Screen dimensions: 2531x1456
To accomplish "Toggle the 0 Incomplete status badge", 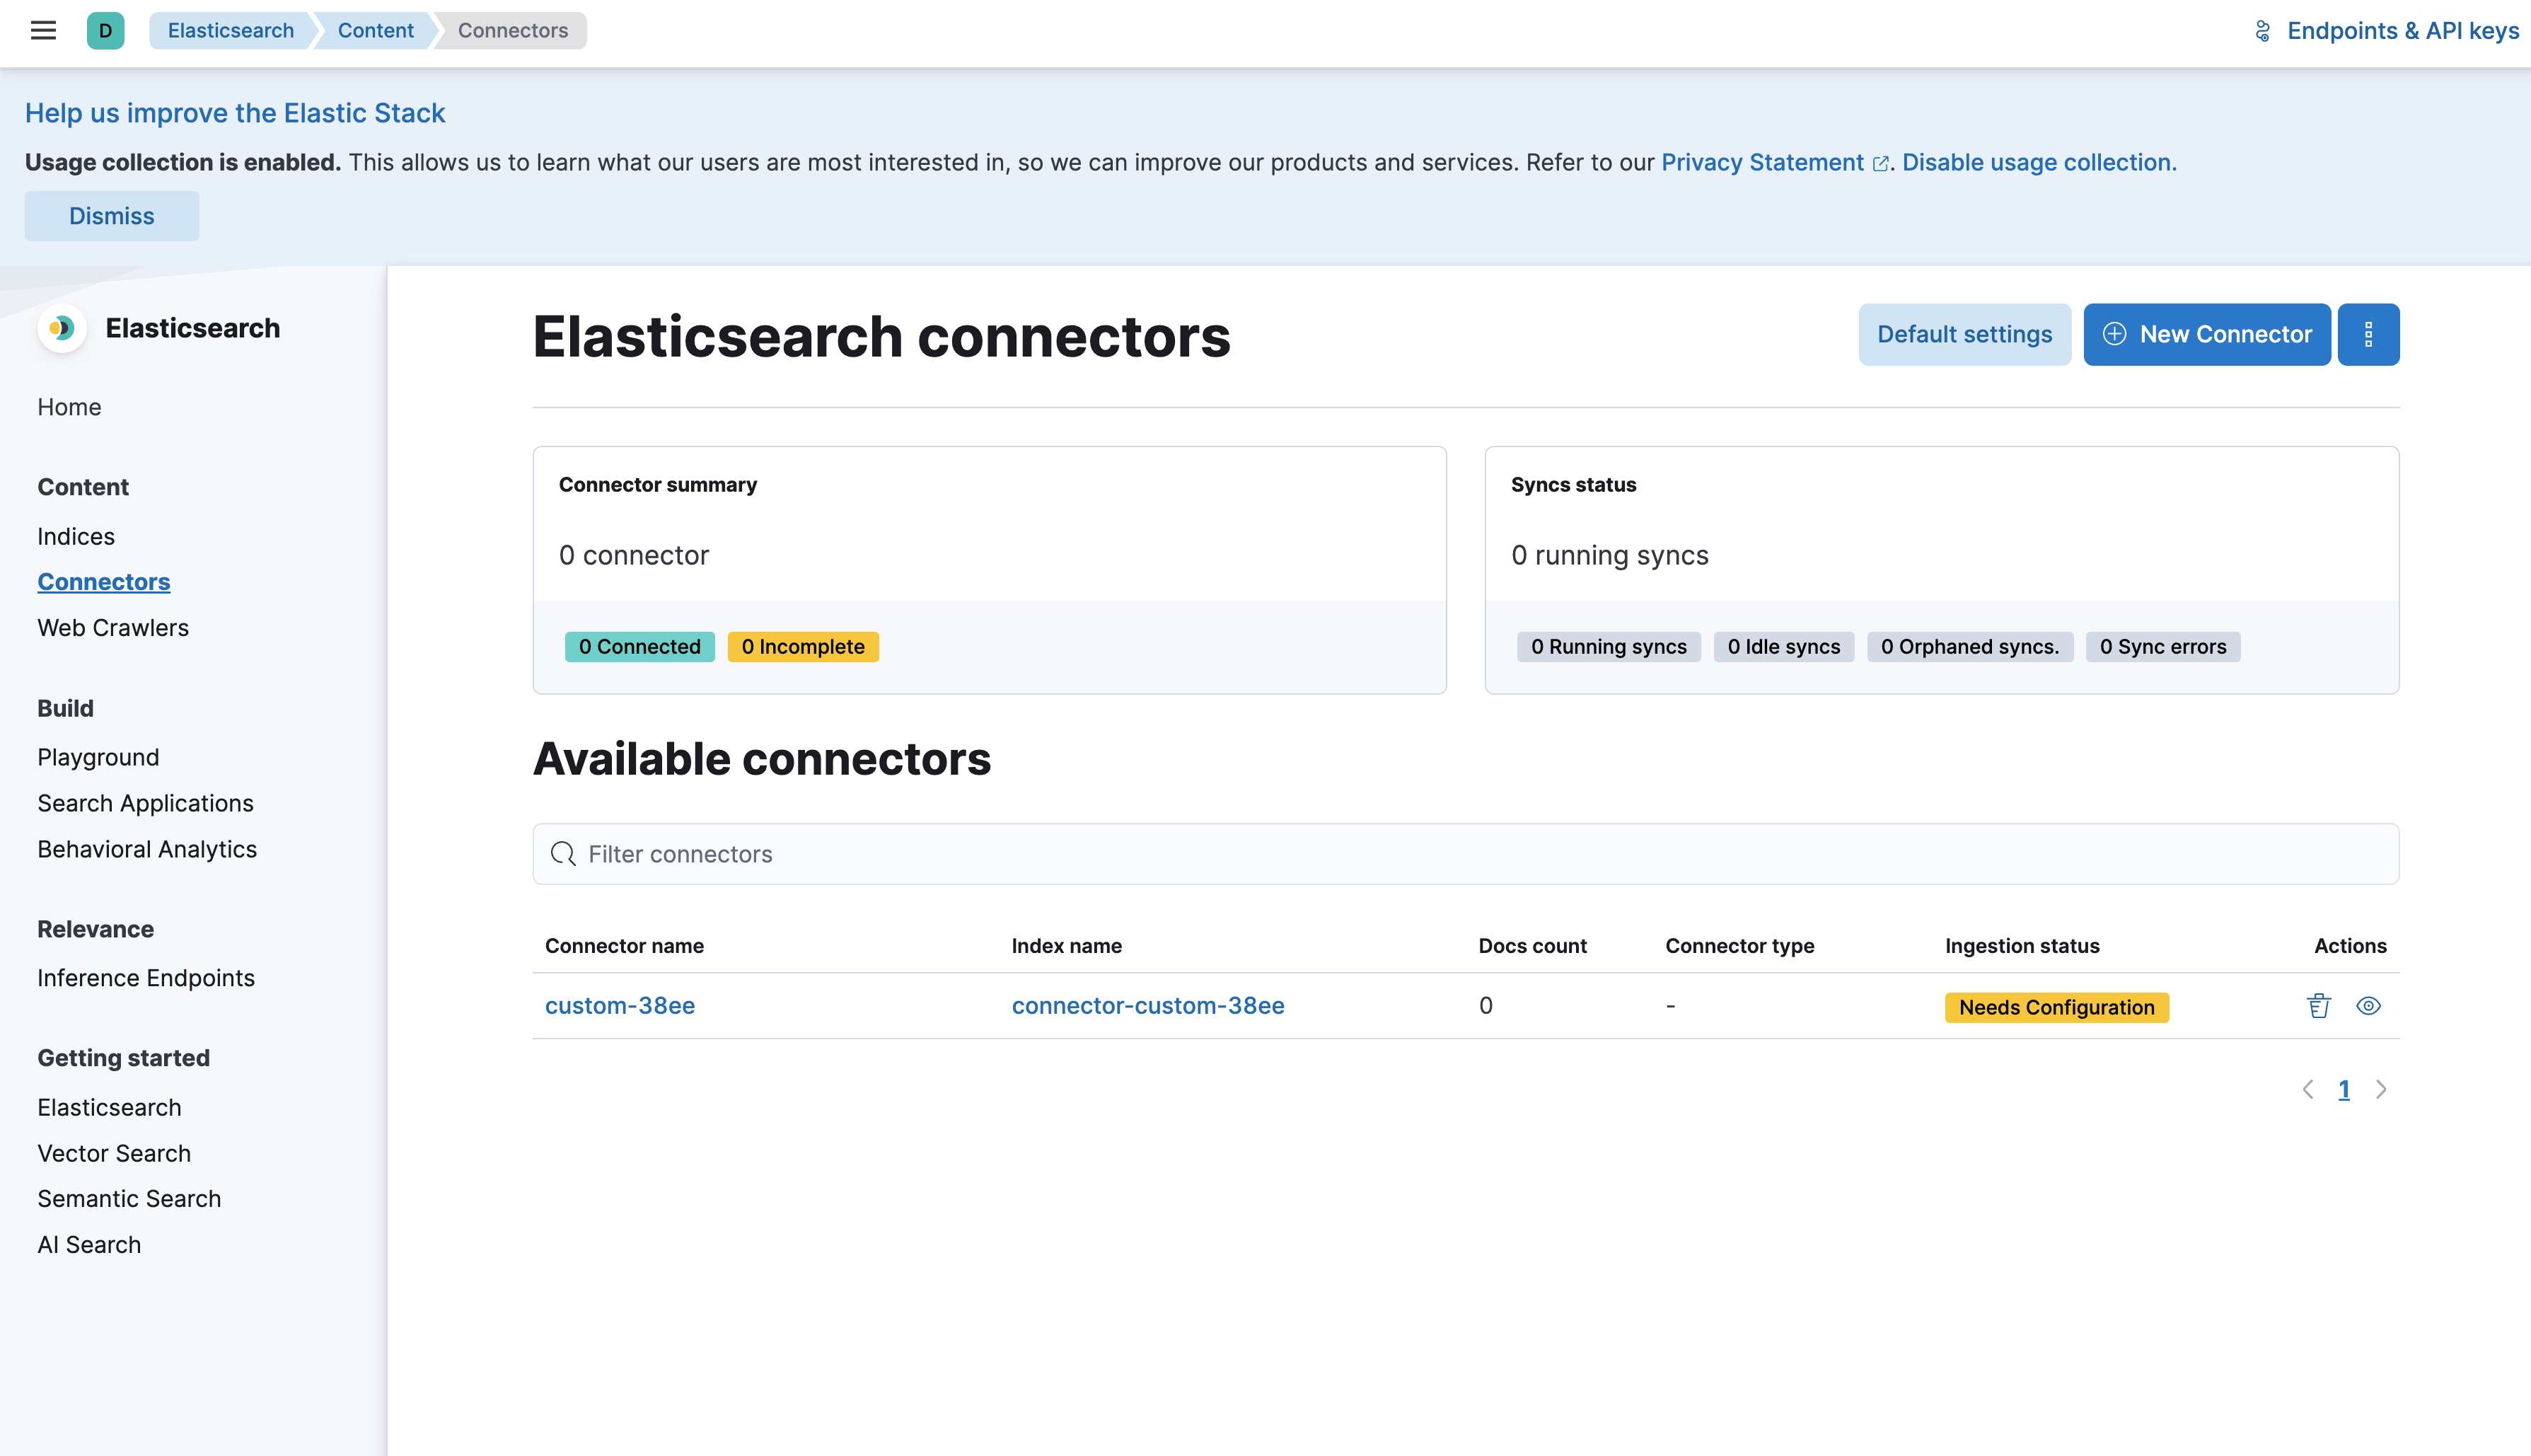I will 801,645.
